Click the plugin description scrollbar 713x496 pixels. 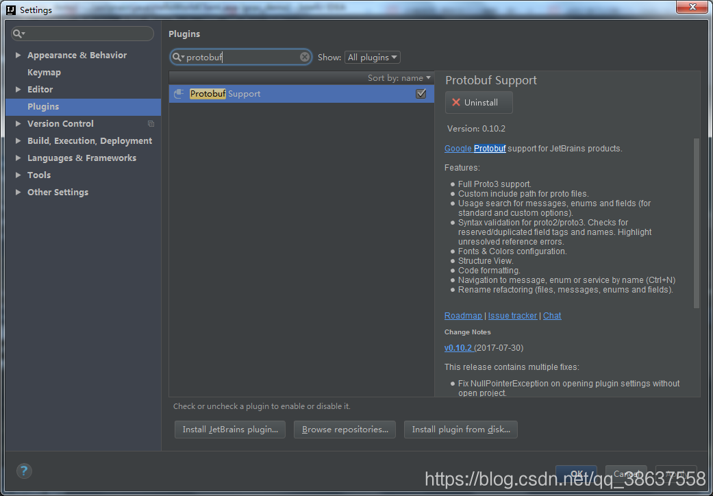[696, 223]
